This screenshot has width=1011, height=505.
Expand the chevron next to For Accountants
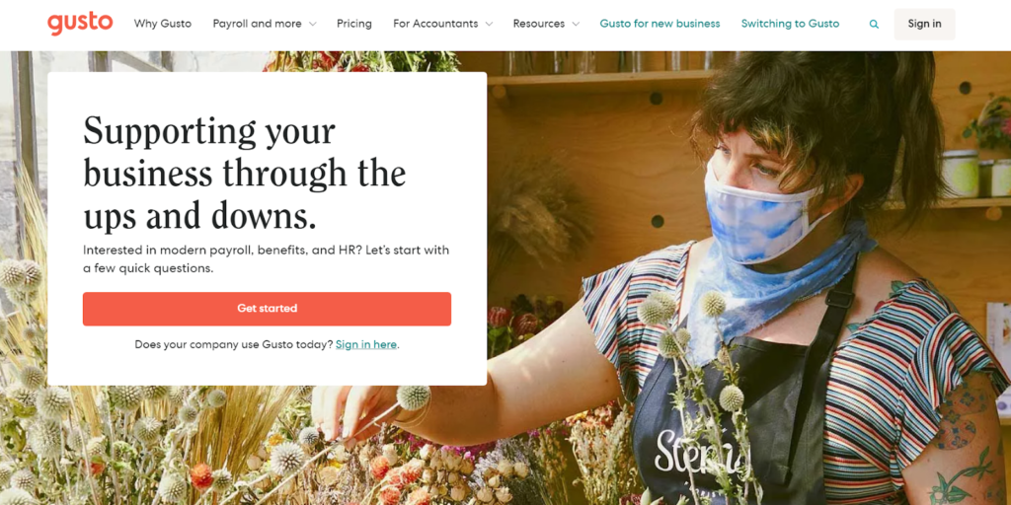(x=489, y=25)
